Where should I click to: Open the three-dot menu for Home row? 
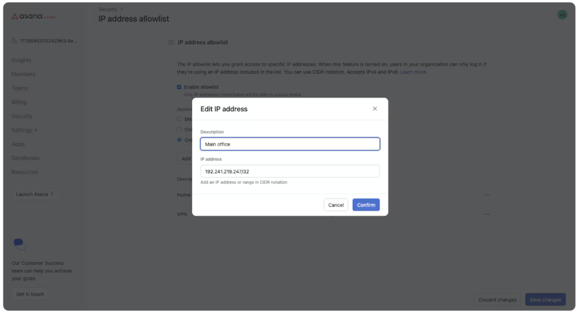(x=486, y=195)
